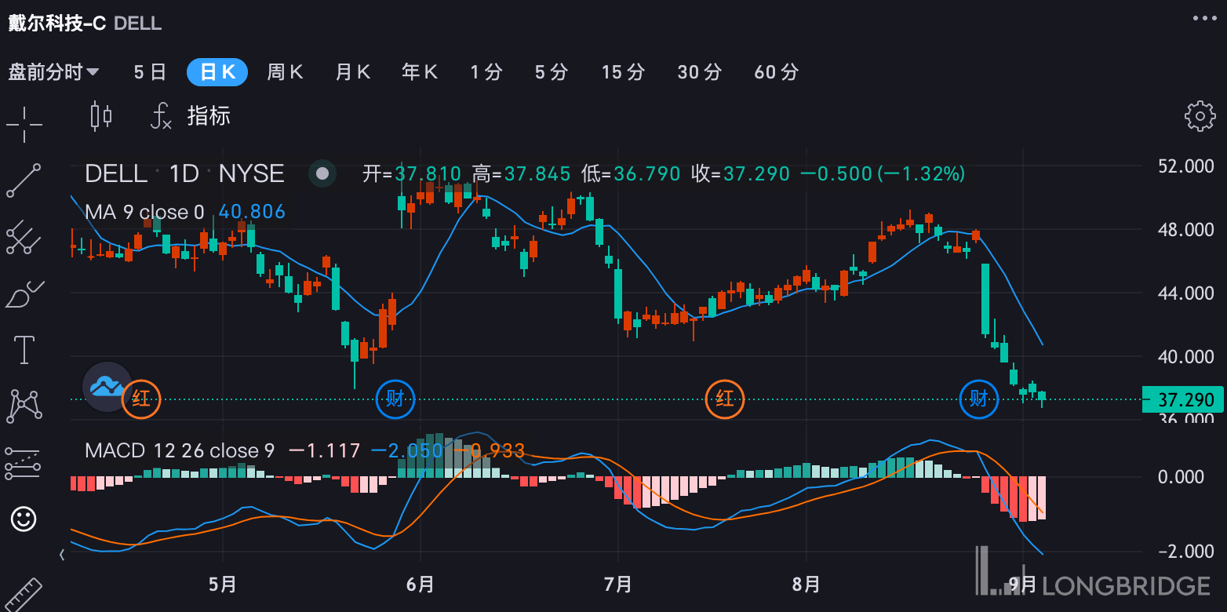The image size is (1227, 612).
Task: Click the MACD line value −2.050
Action: coord(406,450)
